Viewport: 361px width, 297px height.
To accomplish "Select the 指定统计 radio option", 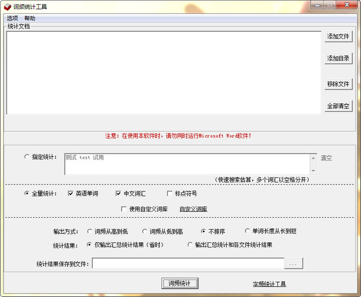I will click(x=27, y=158).
